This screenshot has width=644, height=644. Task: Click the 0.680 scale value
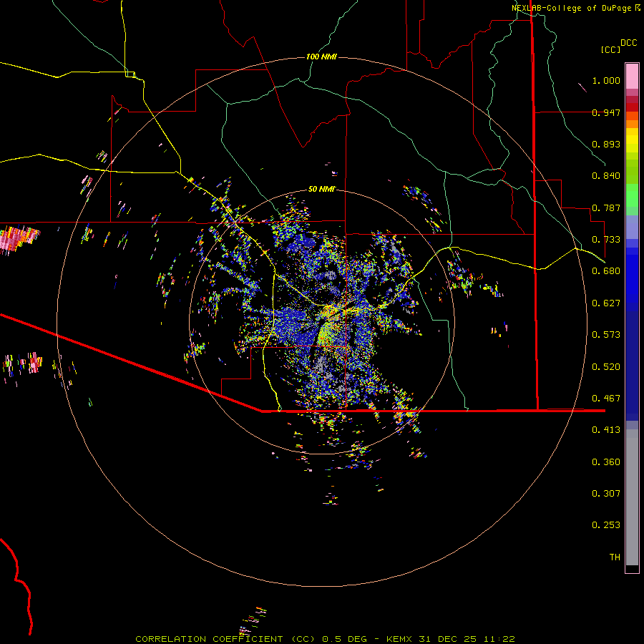coord(606,271)
